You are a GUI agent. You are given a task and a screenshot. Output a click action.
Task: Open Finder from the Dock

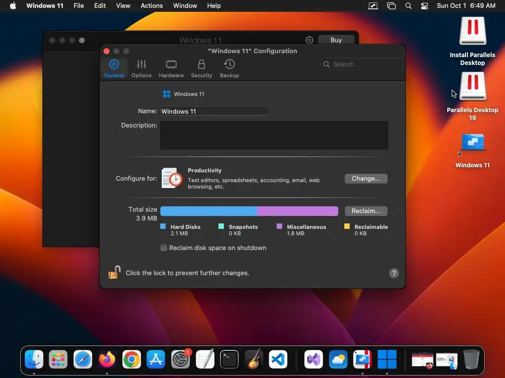34,359
